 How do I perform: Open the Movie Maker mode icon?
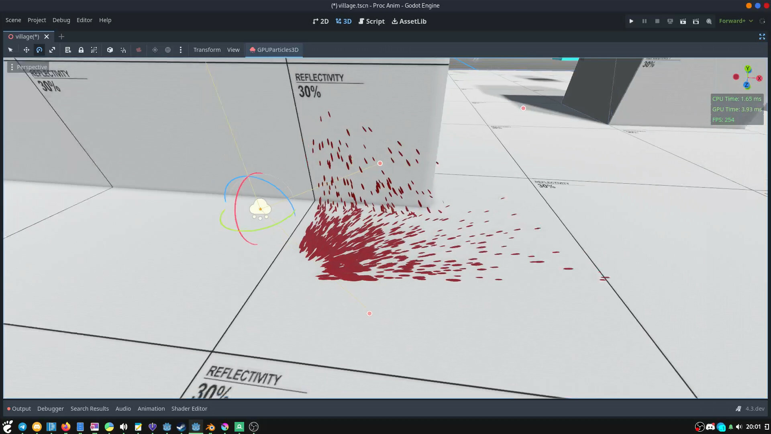point(709,21)
